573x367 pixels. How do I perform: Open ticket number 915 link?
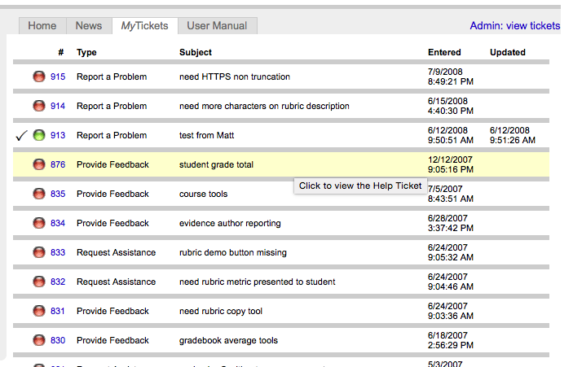(58, 76)
